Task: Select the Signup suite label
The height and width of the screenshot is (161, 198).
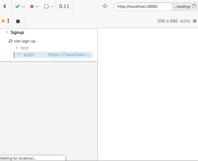Action: (x=17, y=33)
